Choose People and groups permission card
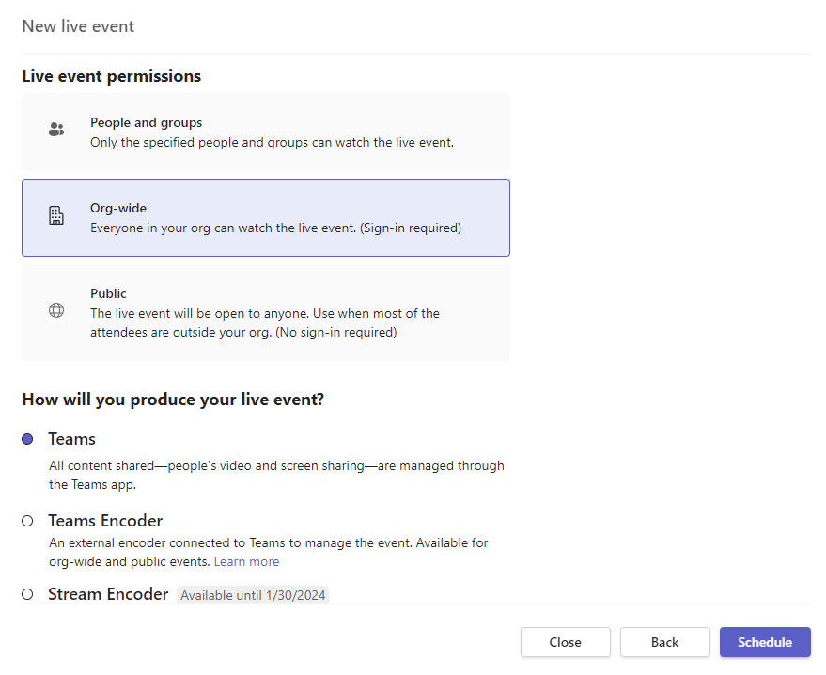826x675 pixels. (x=266, y=133)
